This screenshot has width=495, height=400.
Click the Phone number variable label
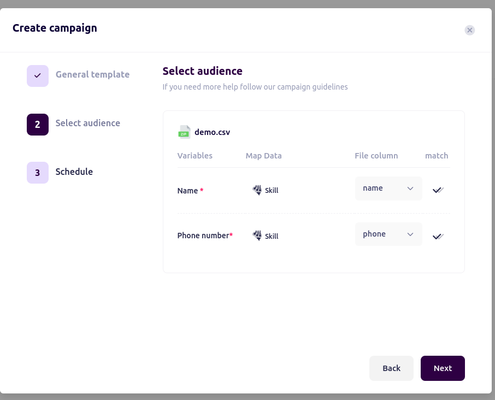tap(205, 236)
